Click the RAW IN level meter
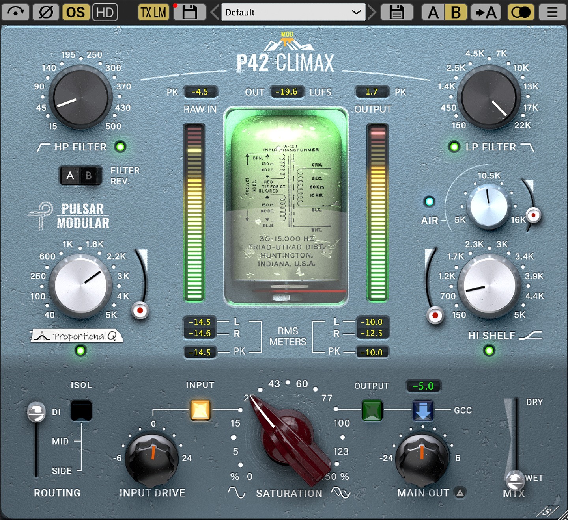 (x=194, y=212)
